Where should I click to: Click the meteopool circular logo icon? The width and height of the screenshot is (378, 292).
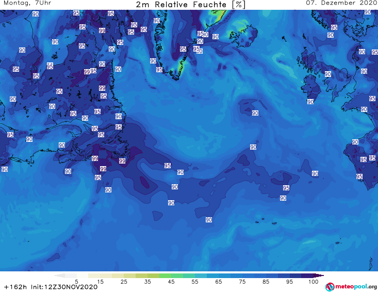330,287
